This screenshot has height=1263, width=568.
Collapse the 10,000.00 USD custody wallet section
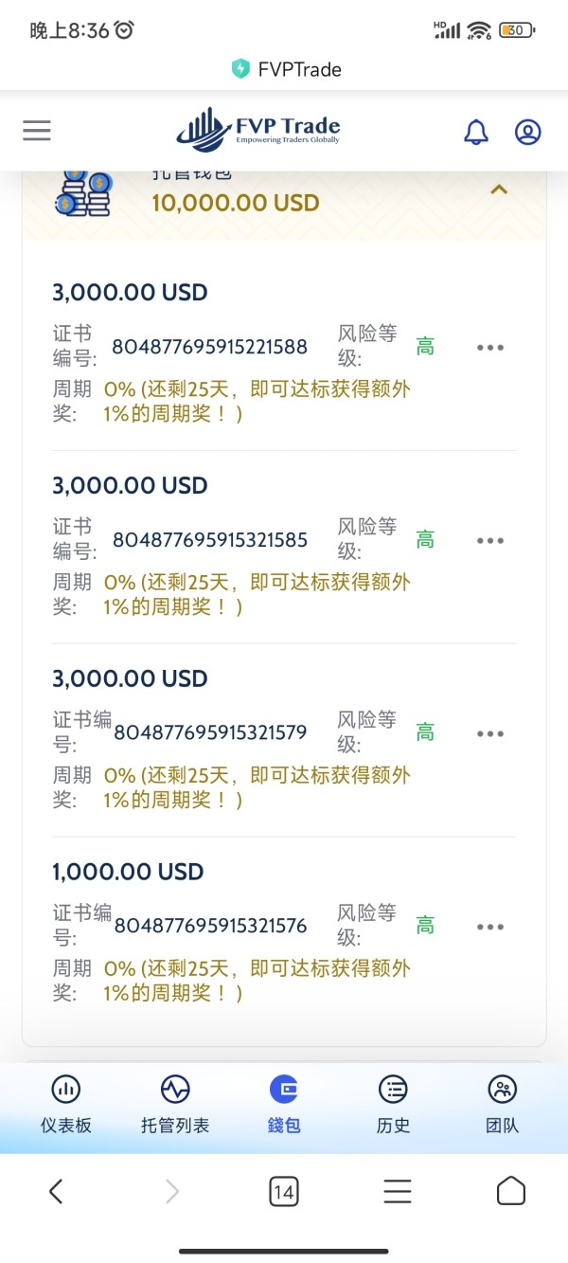coord(499,189)
